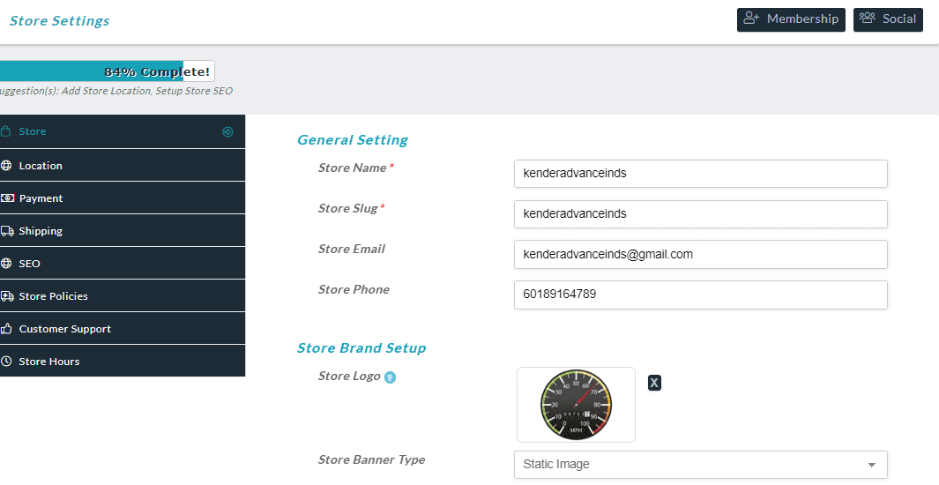Image resolution: width=939 pixels, height=485 pixels.
Task: Click the truck icon next to Shipping
Action: coord(7,231)
